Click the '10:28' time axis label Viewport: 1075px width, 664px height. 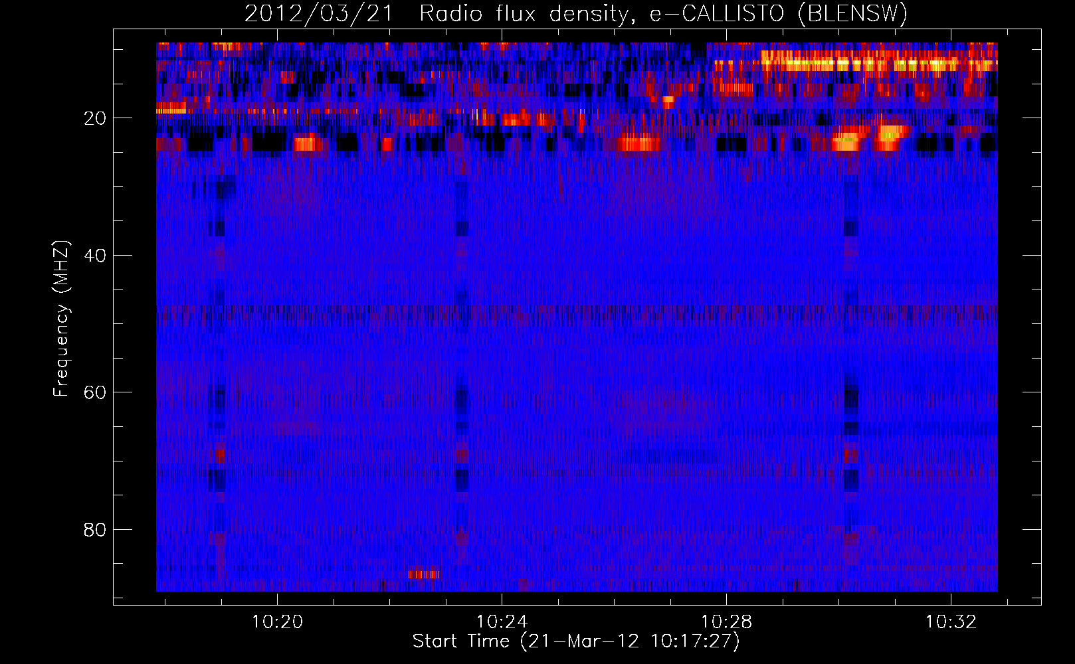tap(727, 622)
